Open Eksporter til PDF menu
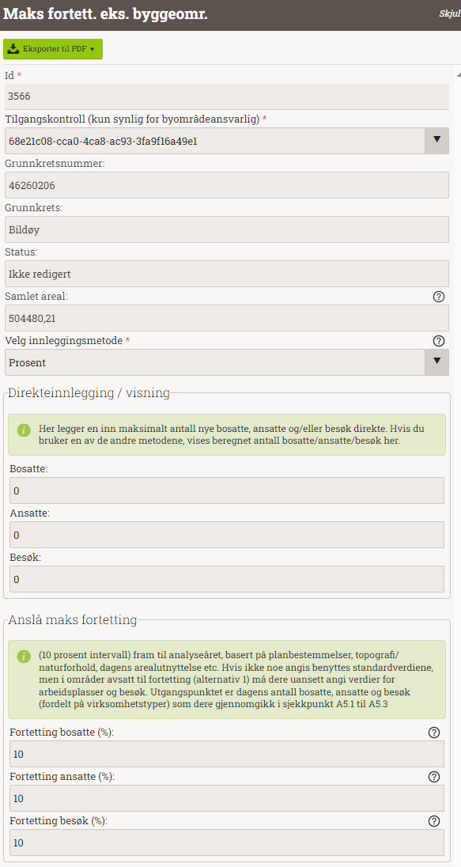The height and width of the screenshot is (867, 461). (53, 49)
